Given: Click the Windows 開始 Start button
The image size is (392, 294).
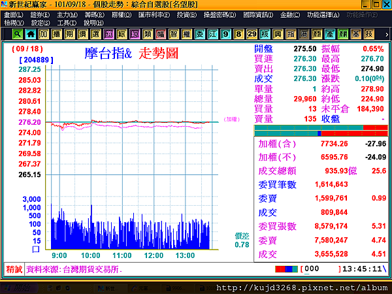Looking at the screenshot, I should [x=19, y=288].
